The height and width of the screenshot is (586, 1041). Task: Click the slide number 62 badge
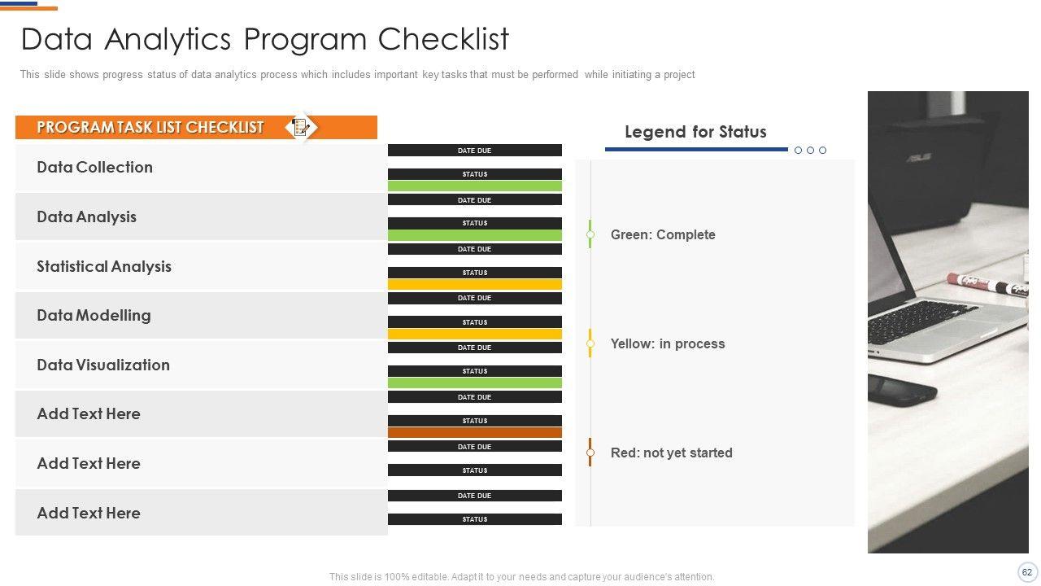1027,572
